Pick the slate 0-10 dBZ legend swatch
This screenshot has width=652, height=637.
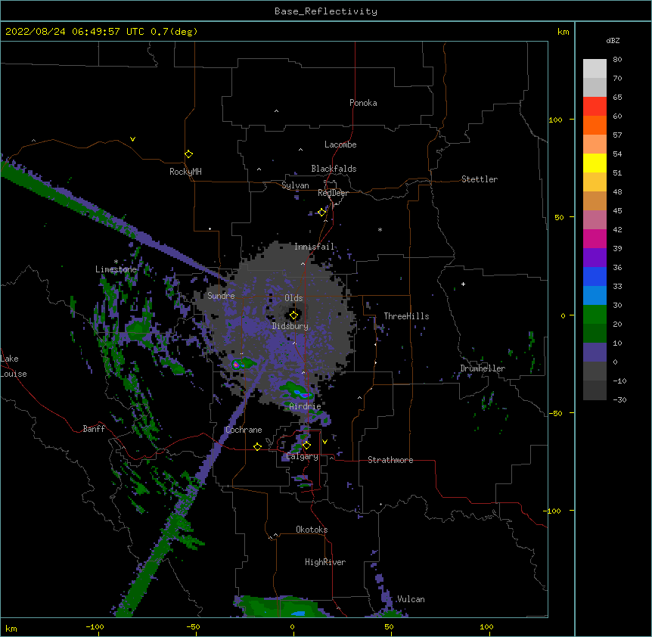tap(595, 353)
